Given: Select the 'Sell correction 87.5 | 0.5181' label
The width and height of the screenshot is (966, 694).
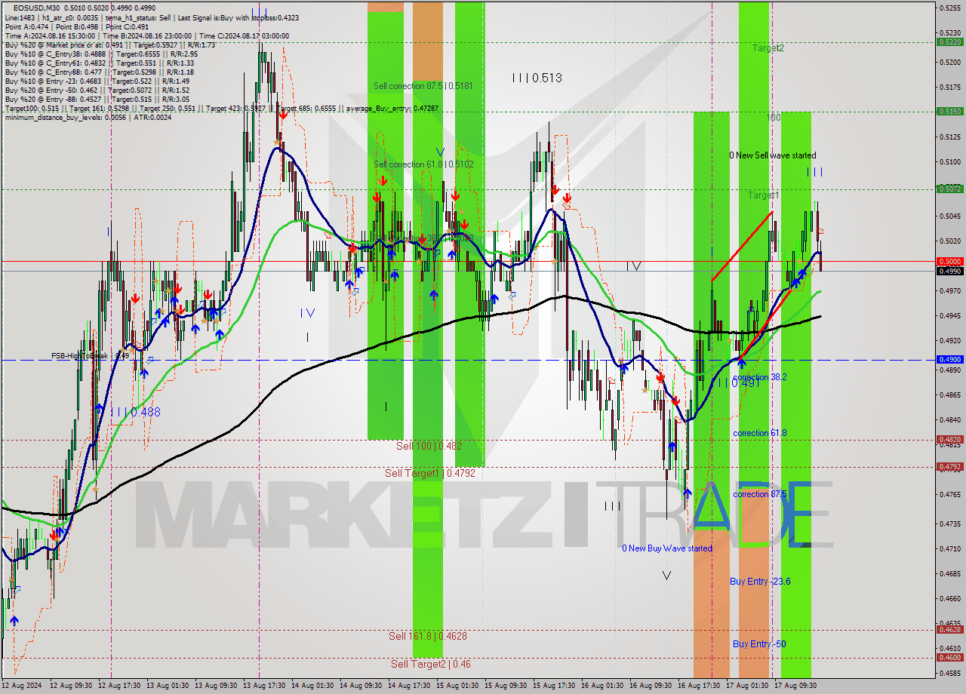Looking at the screenshot, I should tap(423, 86).
